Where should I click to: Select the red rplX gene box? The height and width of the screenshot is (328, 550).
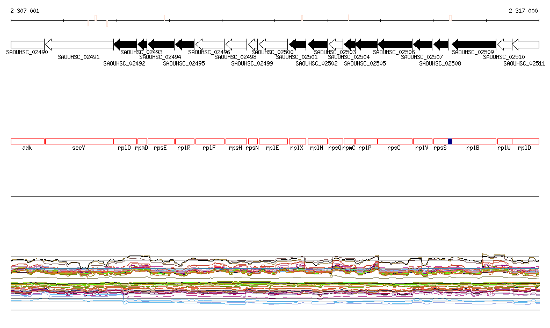[298, 142]
